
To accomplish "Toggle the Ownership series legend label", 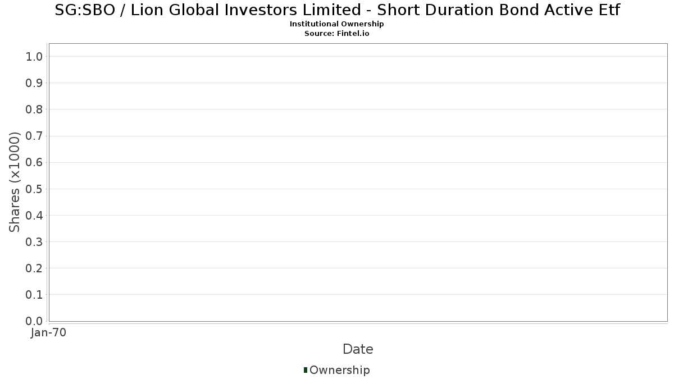I will (339, 370).
